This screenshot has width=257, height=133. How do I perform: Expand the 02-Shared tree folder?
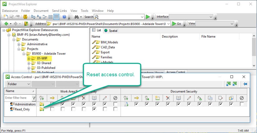click(x=29, y=63)
